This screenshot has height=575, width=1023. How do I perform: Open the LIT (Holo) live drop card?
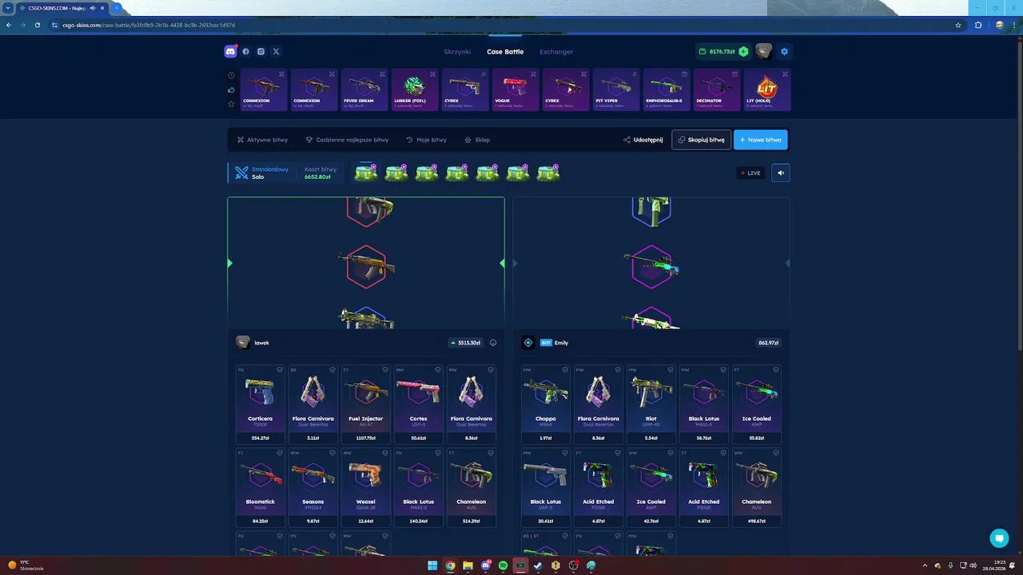(767, 89)
